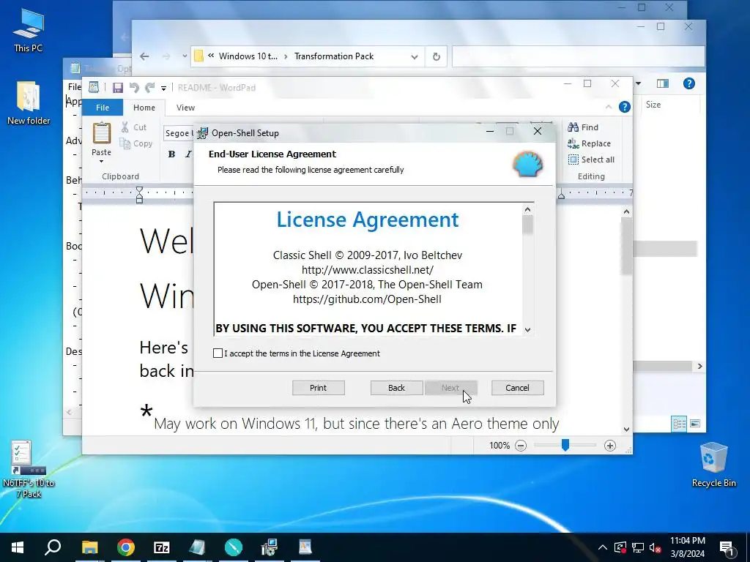The height and width of the screenshot is (562, 750).
Task: Switch to the Home tab in WordPad
Action: (x=144, y=108)
